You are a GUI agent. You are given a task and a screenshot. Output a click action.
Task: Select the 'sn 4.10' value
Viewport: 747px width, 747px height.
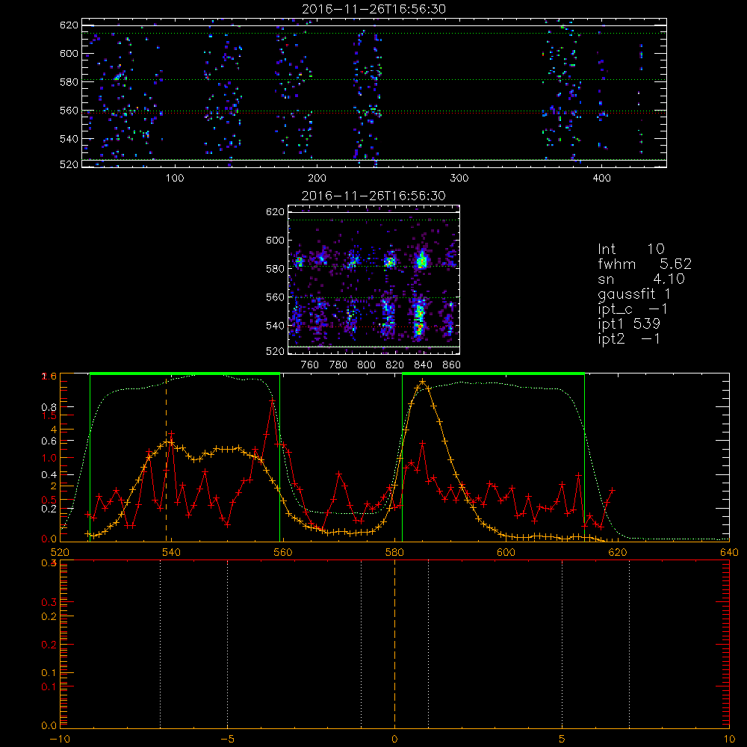(x=641, y=279)
